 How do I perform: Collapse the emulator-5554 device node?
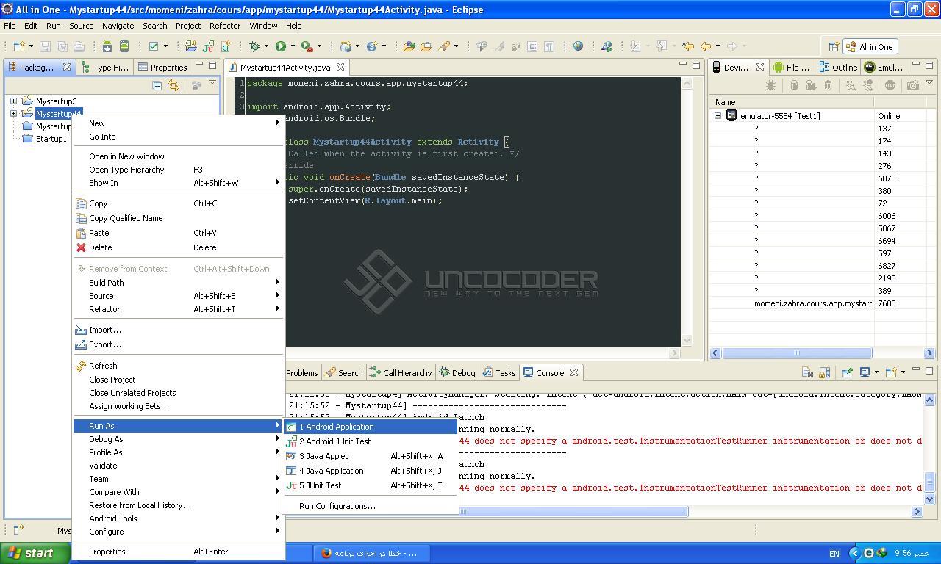coord(718,116)
